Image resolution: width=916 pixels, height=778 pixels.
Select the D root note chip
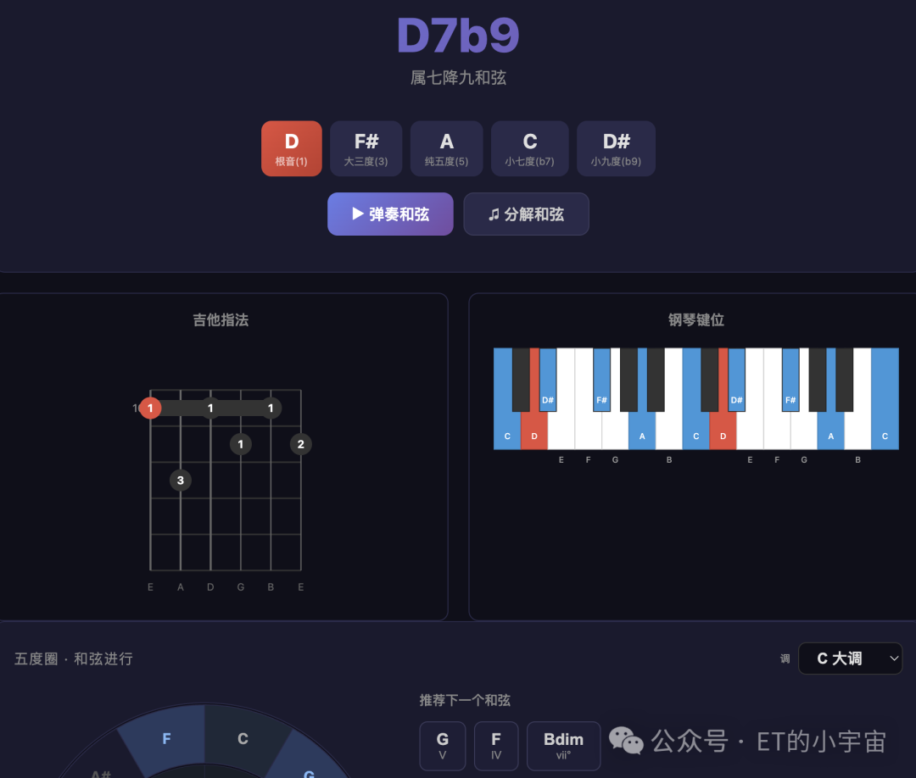point(292,149)
